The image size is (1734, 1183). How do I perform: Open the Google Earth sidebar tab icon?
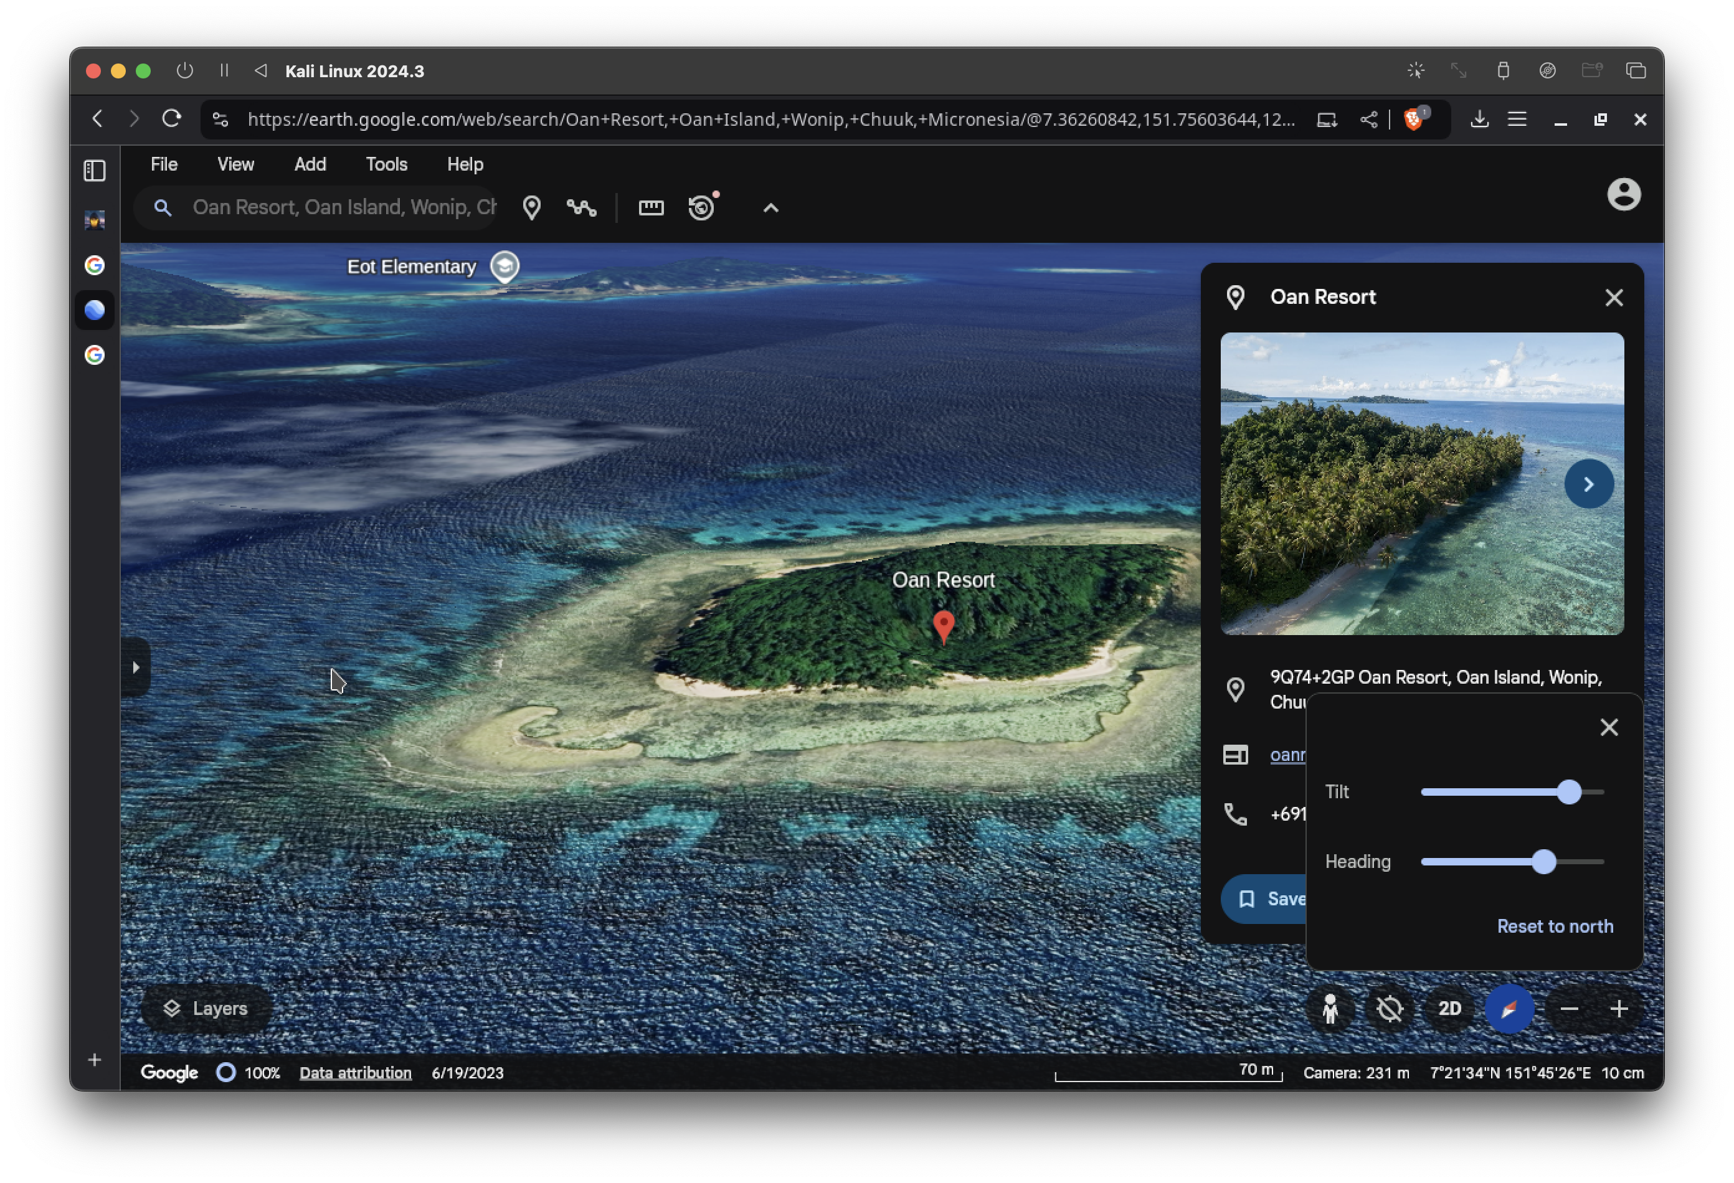coord(95,309)
